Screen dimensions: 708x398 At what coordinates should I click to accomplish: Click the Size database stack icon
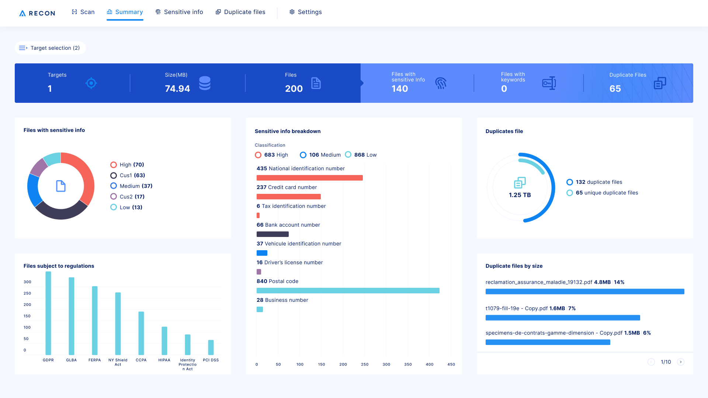(205, 83)
